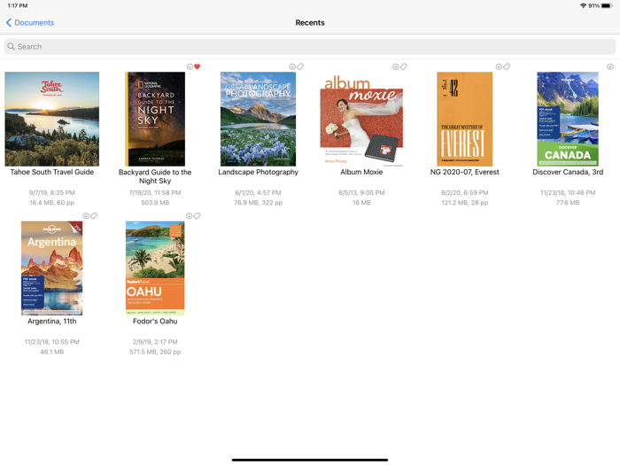Tap size info '16 MB'

(361, 203)
